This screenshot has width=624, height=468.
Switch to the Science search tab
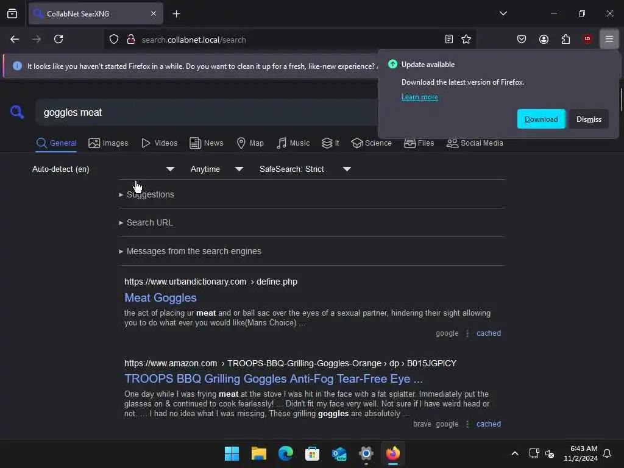(x=371, y=143)
